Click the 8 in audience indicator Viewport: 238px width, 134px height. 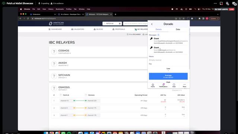click(57, 3)
